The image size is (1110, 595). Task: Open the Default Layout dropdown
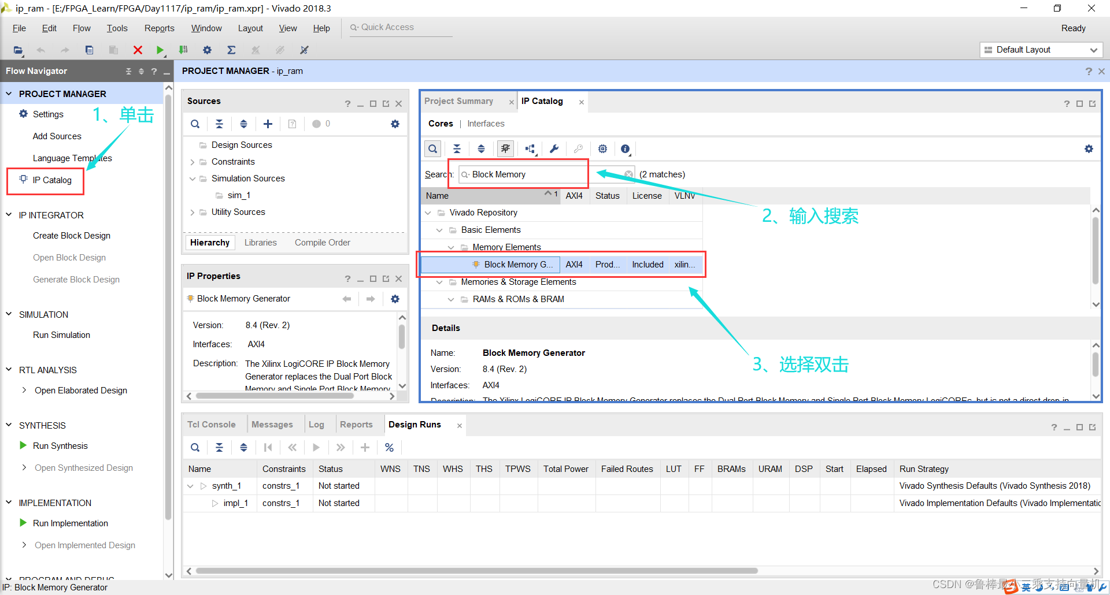pos(1041,50)
